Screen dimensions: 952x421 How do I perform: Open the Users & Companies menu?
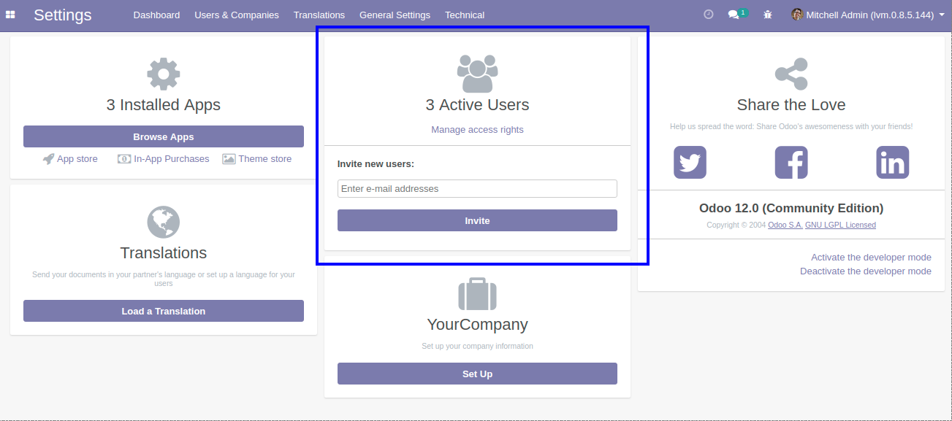(237, 15)
